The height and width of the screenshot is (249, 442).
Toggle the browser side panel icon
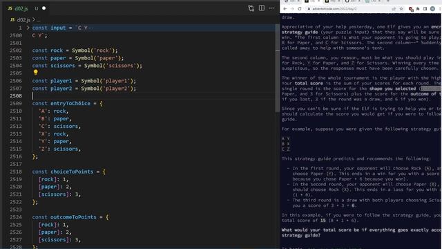[425, 9]
